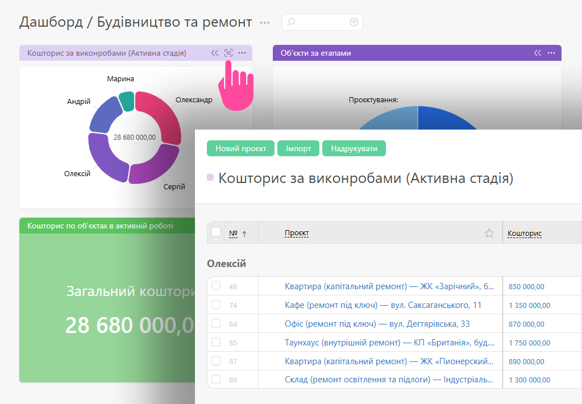Sort by the Кошторис column header
Screen dimensions: 582x404
point(524,234)
